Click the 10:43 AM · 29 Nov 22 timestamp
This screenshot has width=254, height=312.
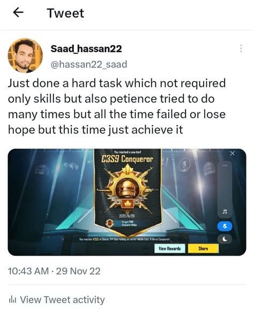[x=54, y=271]
